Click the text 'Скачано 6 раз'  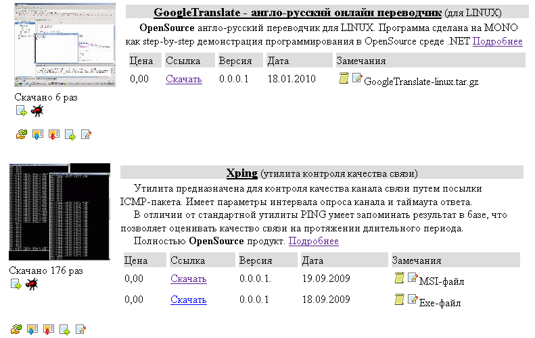click(46, 97)
